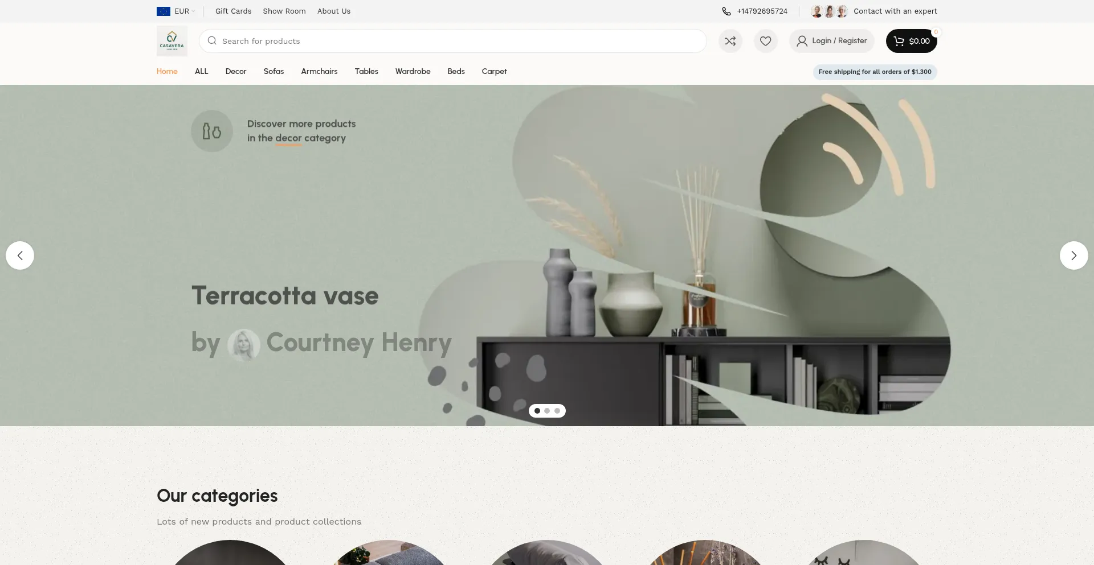The height and width of the screenshot is (565, 1094).
Task: Open the Armchairs menu item
Action: pyautogui.click(x=319, y=72)
